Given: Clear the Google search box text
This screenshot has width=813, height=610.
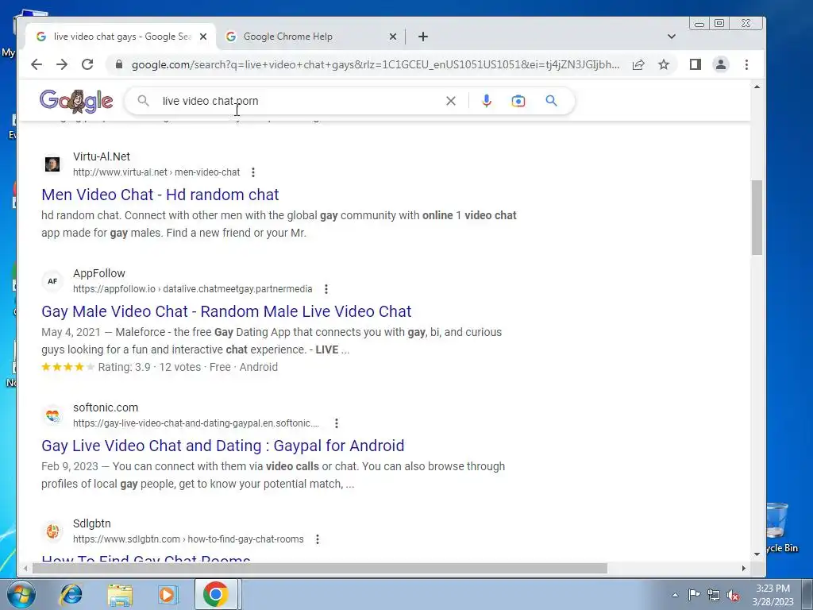Looking at the screenshot, I should 451,101.
